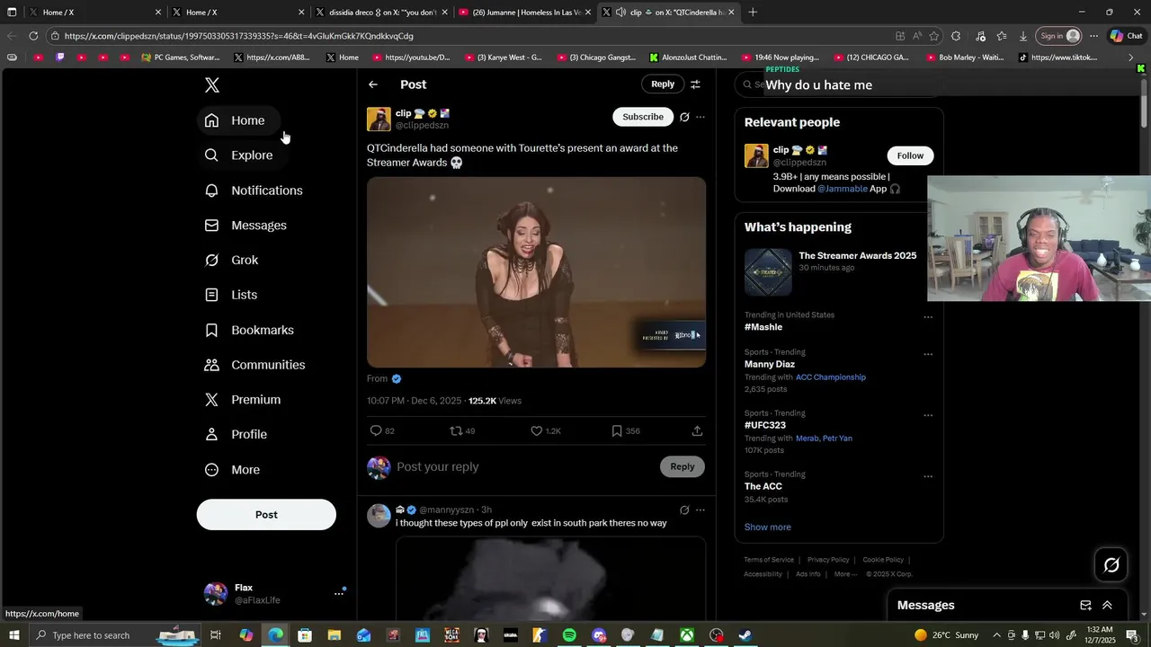Screen dimensions: 1151x647
Task: Open browser Sign in button
Action: [x=1059, y=36]
